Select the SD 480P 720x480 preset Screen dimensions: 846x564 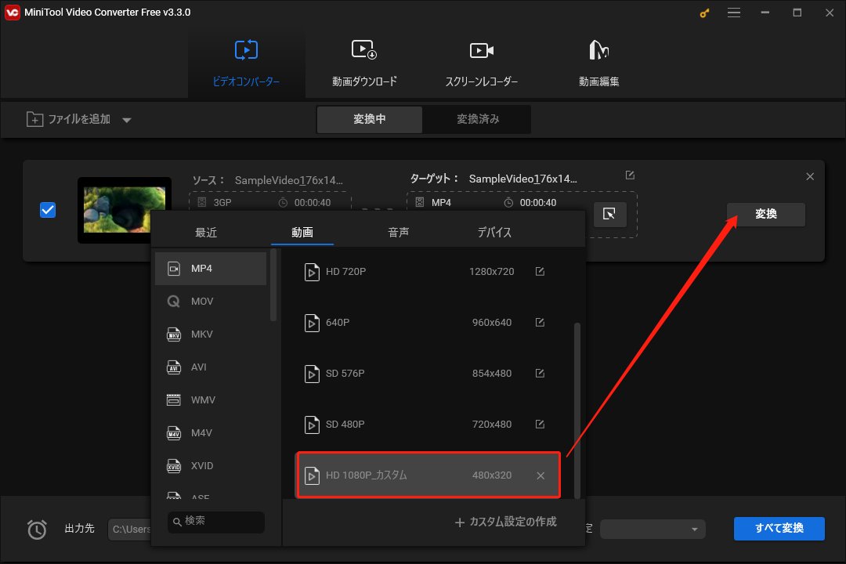point(428,425)
